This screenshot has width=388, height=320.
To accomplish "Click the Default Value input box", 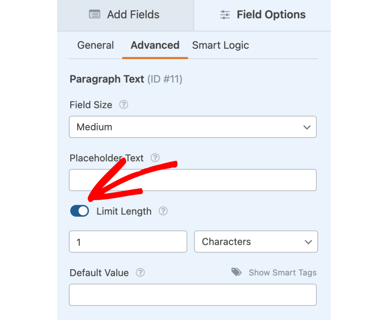I will (193, 295).
